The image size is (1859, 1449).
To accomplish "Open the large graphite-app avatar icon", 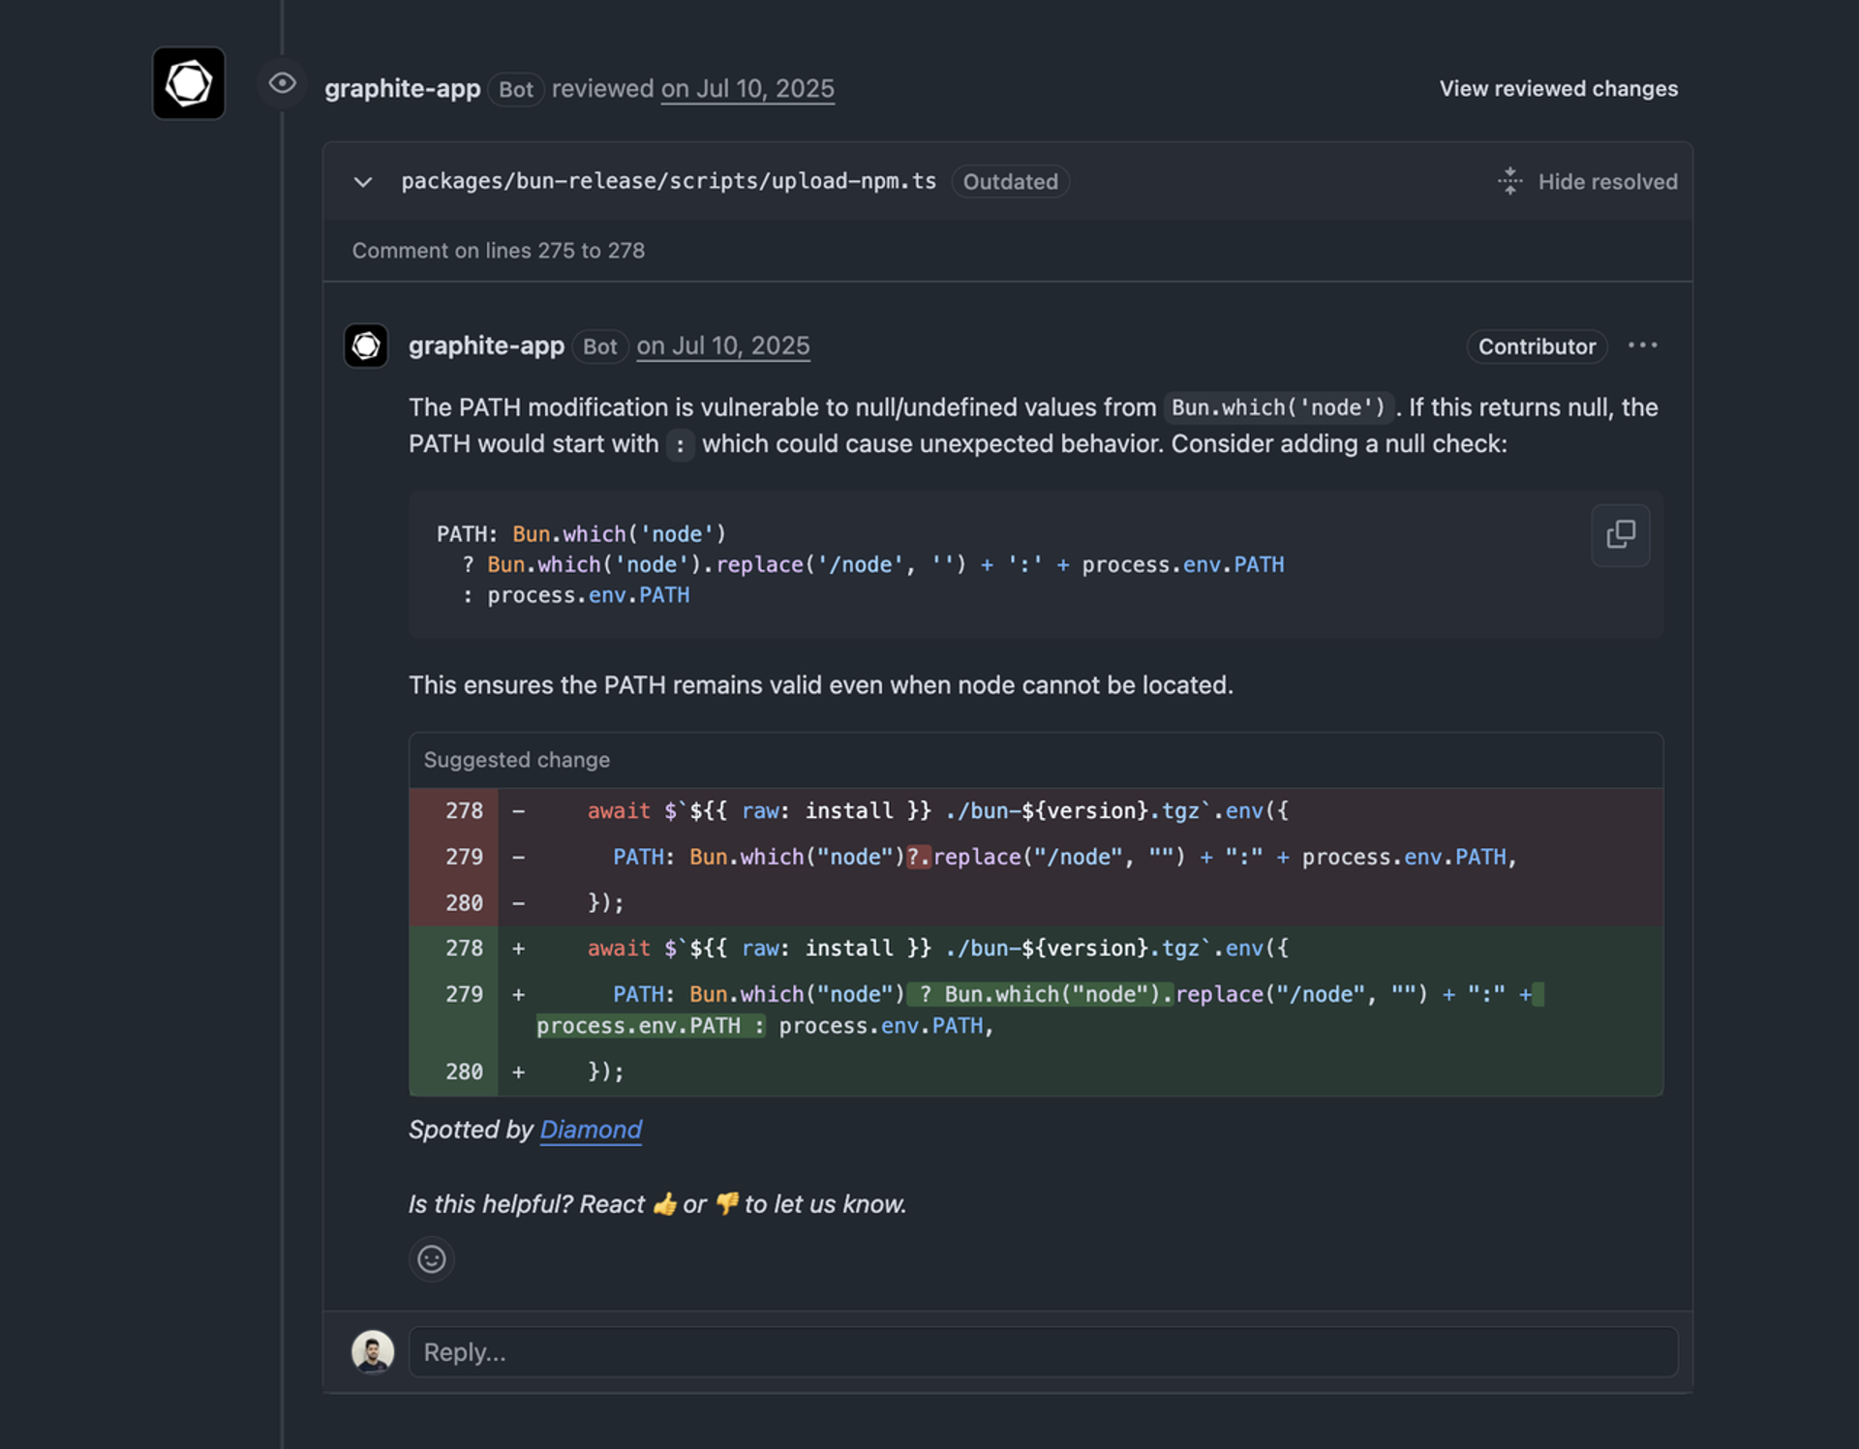I will click(189, 83).
